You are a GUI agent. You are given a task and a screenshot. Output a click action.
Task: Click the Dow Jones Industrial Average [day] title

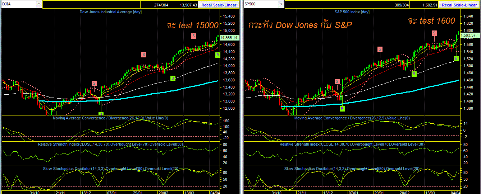[110, 12]
